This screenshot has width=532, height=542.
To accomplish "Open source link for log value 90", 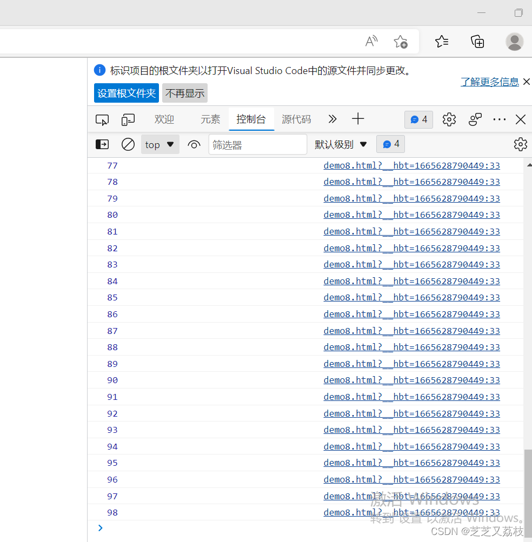I will click(411, 380).
